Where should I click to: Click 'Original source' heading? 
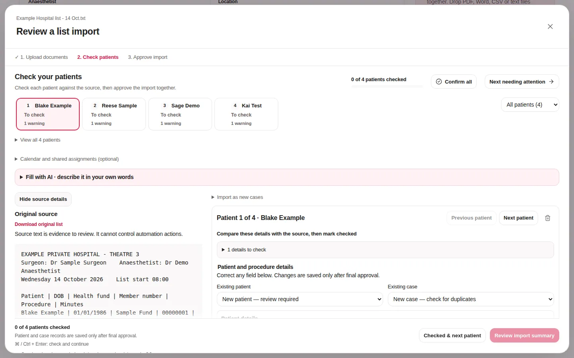click(36, 214)
